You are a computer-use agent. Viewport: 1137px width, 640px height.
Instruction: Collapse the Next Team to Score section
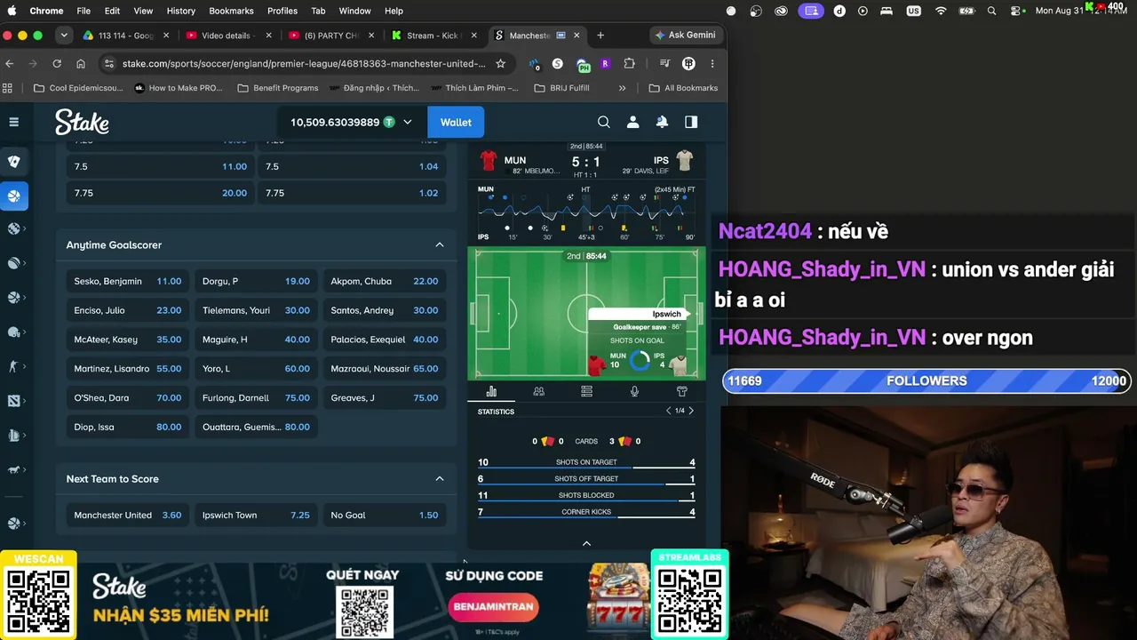tap(440, 478)
